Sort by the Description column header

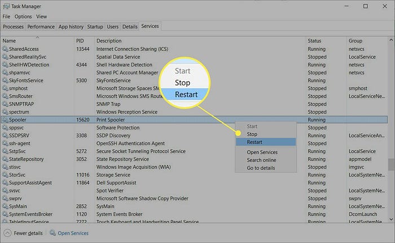pos(200,41)
